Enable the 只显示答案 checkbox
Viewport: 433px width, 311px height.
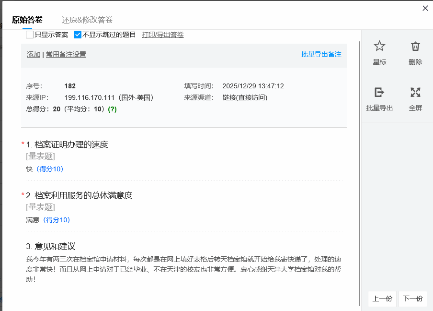(x=30, y=35)
